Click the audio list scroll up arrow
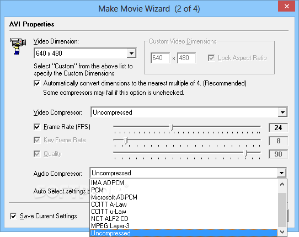299x237 pixels. pyautogui.click(x=282, y=184)
